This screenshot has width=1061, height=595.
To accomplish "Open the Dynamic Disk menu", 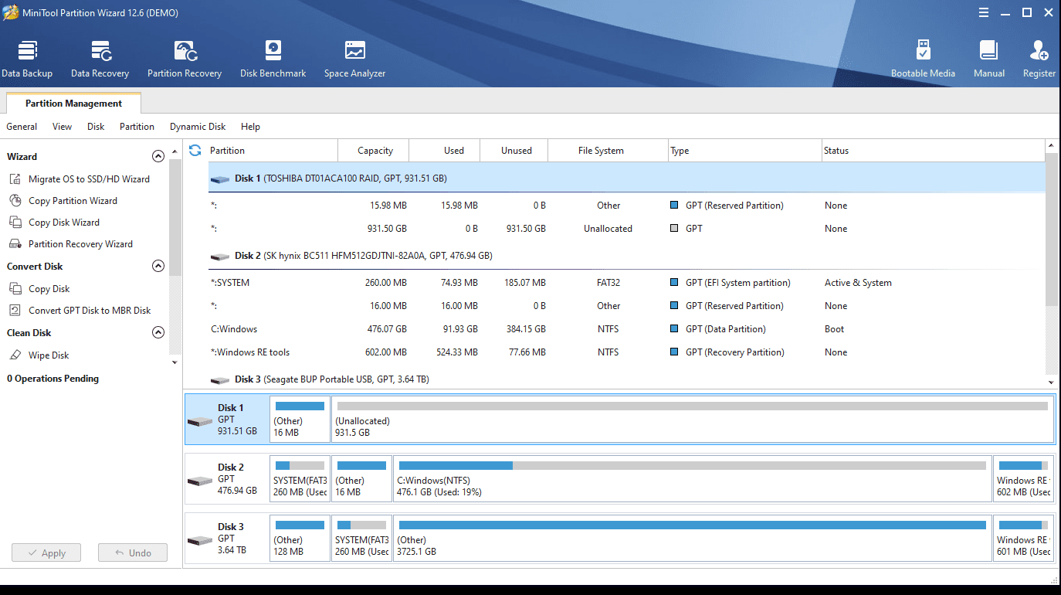I will (198, 127).
